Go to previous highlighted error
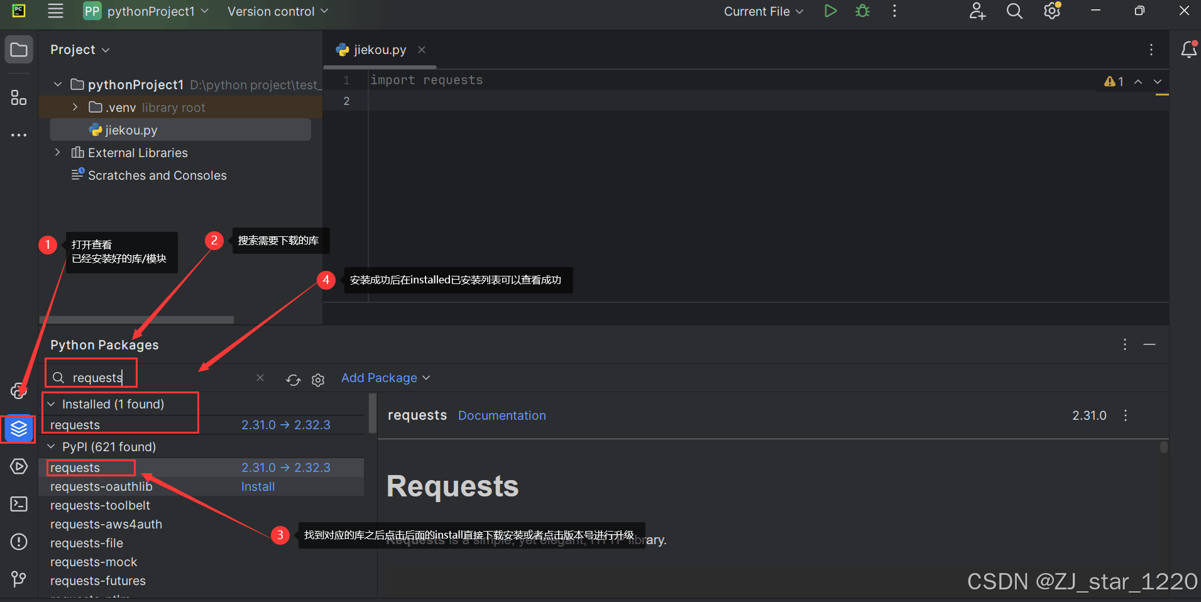1201x602 pixels. 1138,82
